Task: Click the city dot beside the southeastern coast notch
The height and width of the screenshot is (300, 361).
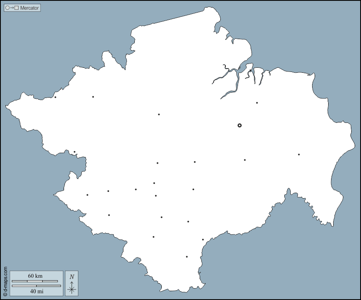Action: tap(203, 240)
